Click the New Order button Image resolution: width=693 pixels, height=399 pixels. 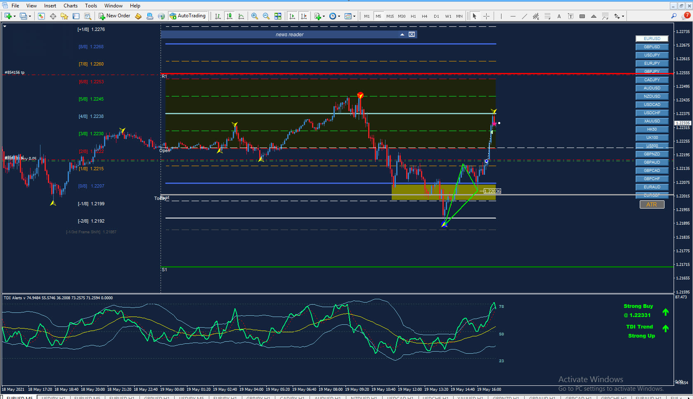(x=114, y=16)
